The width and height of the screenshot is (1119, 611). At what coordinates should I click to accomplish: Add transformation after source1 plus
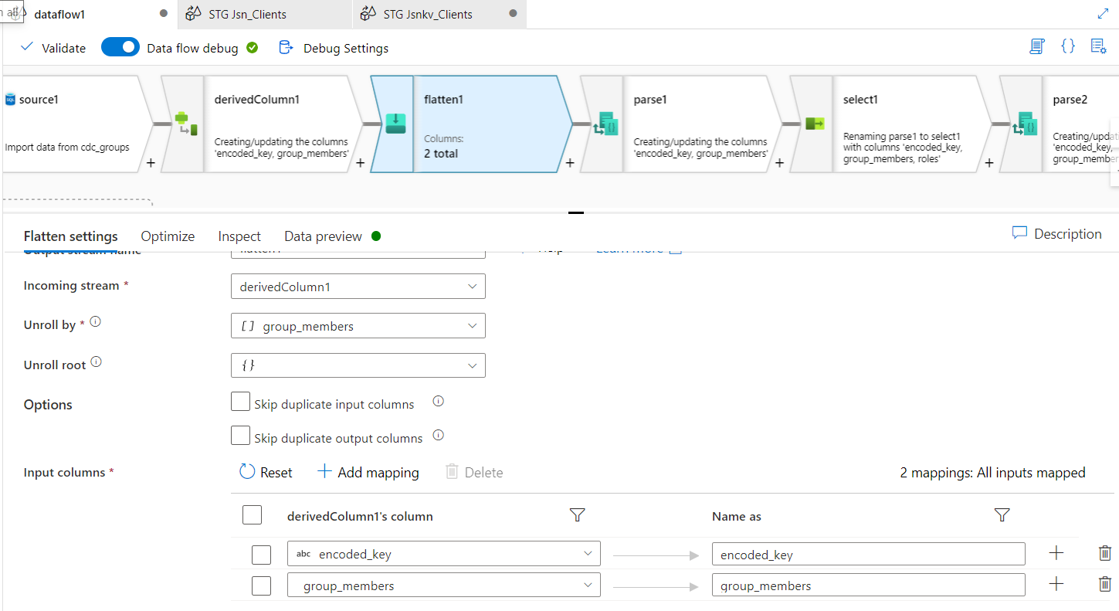click(151, 163)
